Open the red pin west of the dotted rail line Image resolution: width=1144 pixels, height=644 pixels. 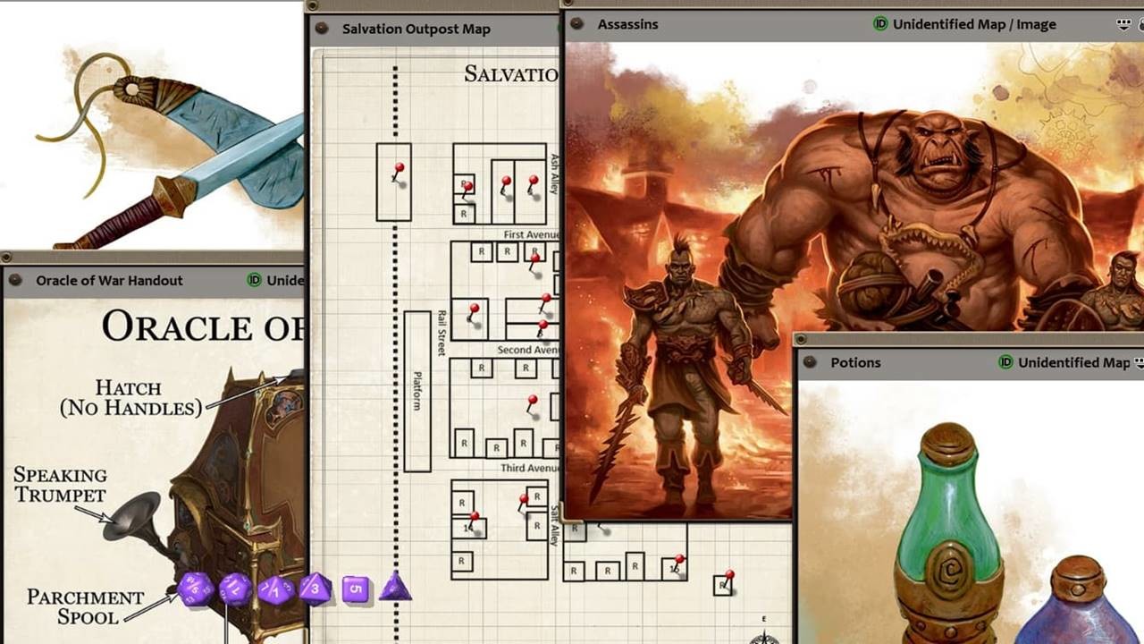399,170
